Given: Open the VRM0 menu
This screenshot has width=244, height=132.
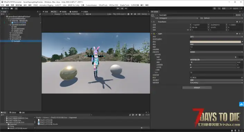Looking at the screenshot, I should [x=36, y=5].
